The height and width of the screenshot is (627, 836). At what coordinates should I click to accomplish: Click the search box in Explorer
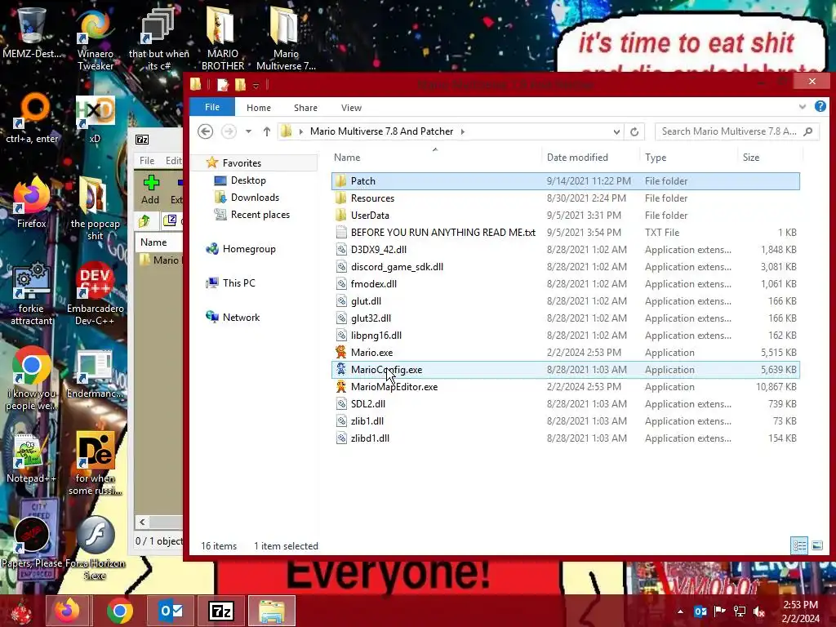click(736, 131)
